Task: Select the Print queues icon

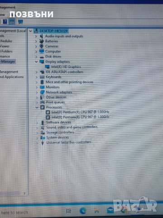Action: [43, 102]
